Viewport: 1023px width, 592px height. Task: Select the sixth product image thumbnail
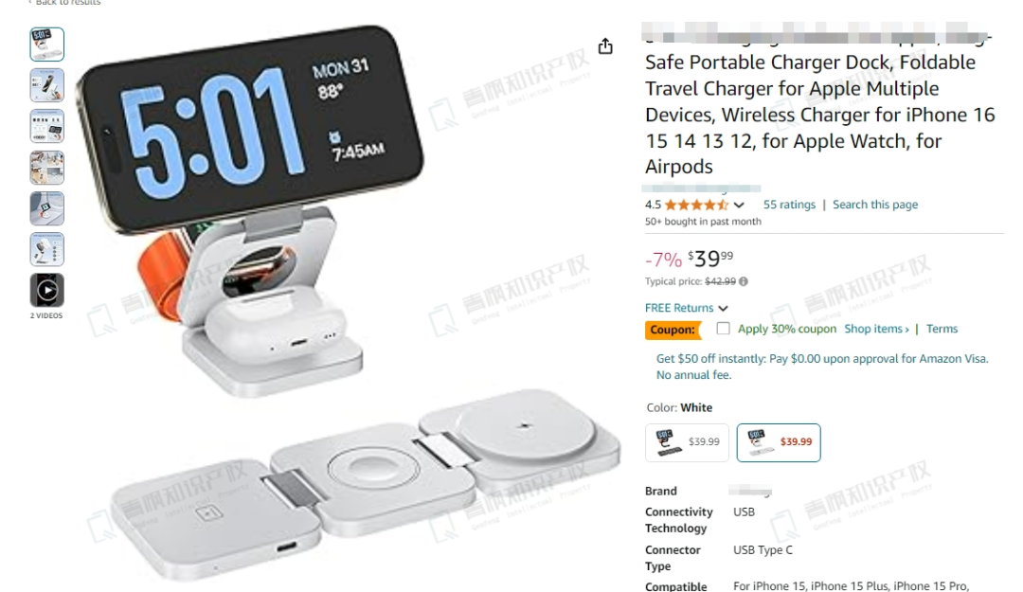pyautogui.click(x=47, y=249)
